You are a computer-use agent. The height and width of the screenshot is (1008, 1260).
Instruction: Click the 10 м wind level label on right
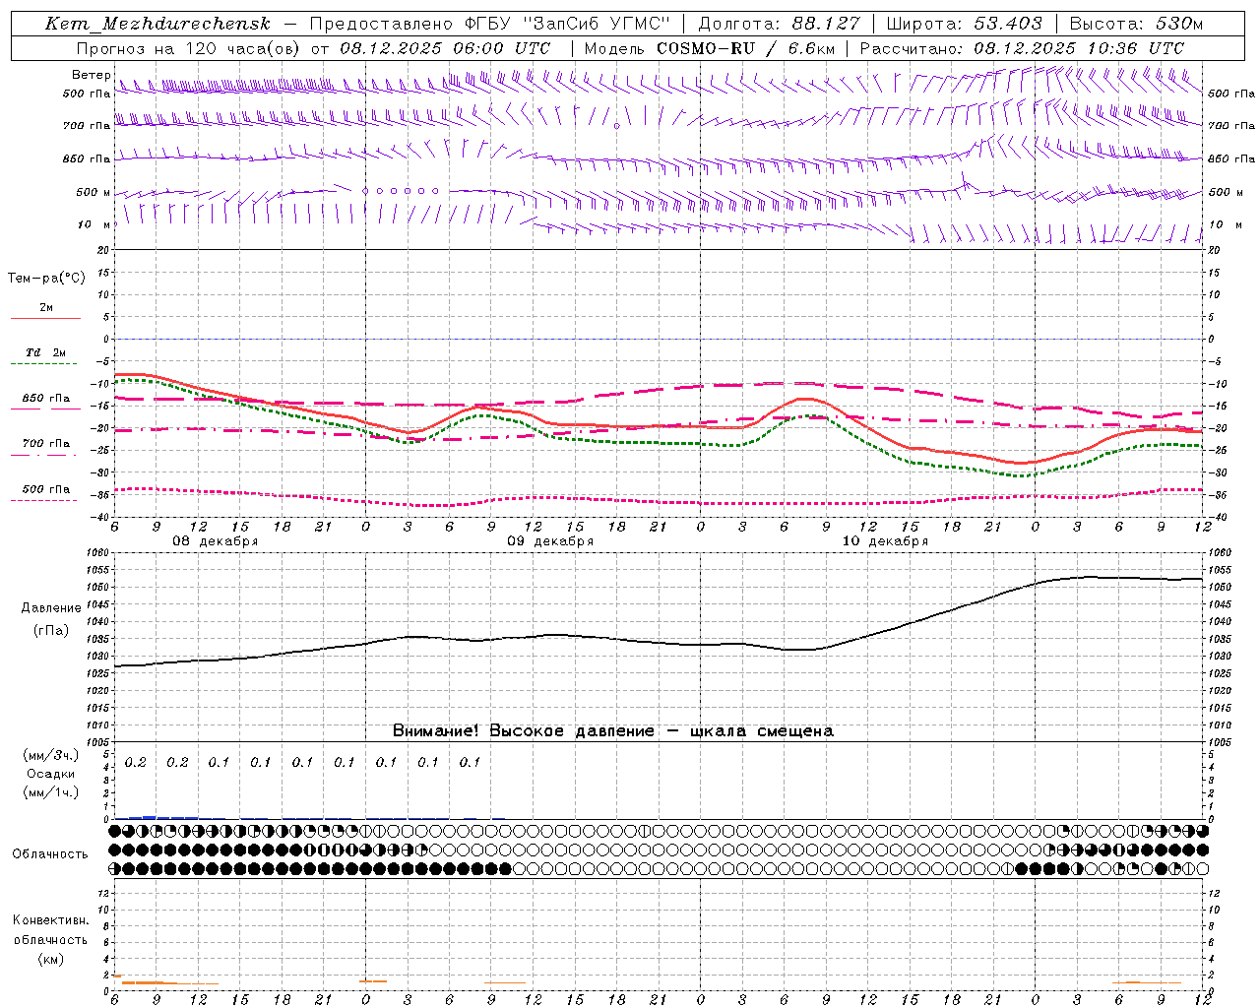coord(1224,224)
